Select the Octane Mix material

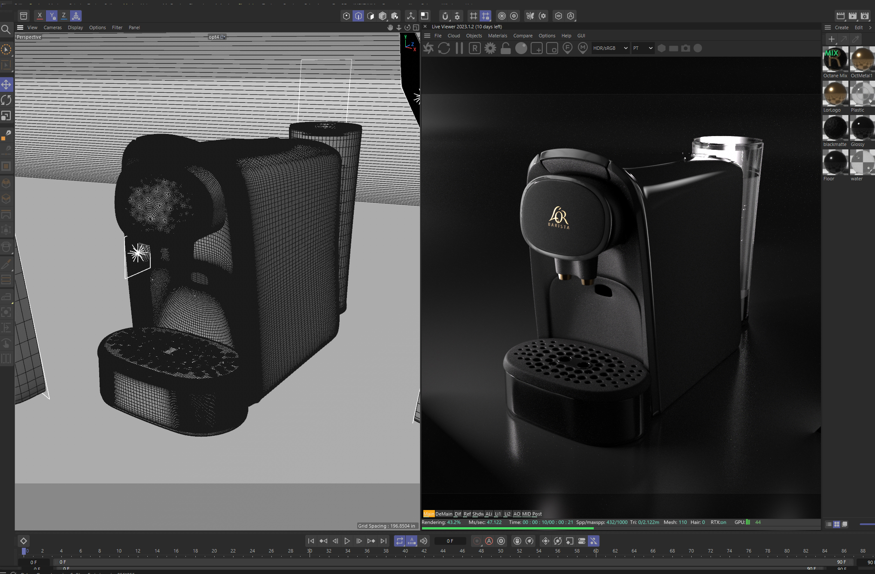835,63
